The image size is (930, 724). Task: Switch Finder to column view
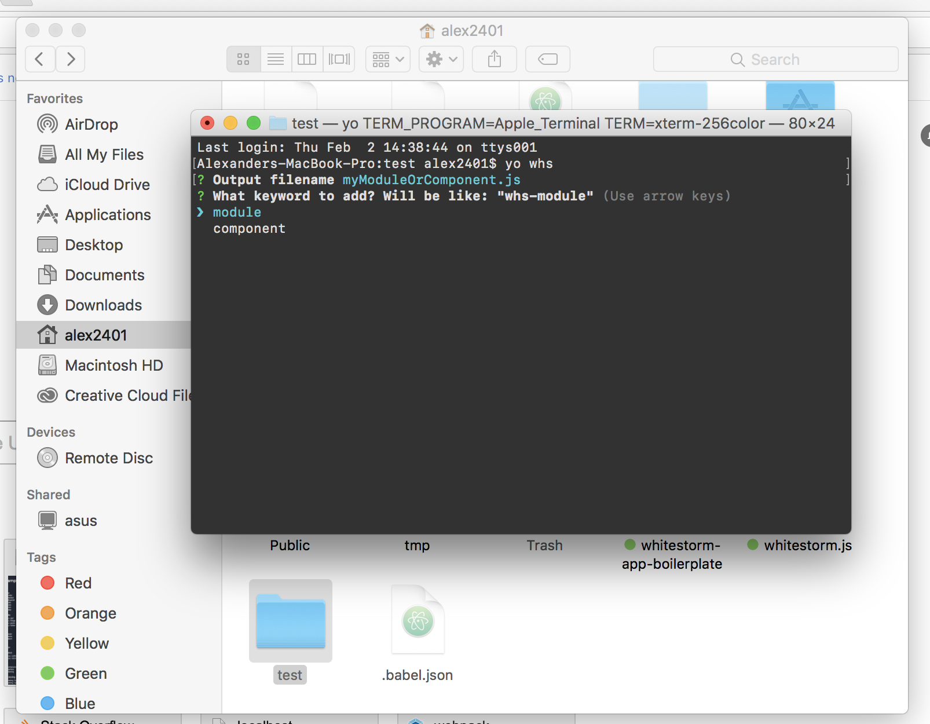(x=307, y=59)
